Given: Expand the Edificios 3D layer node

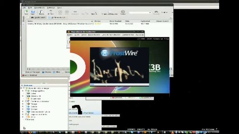Looking at the screenshot, I should tap(23, 96).
